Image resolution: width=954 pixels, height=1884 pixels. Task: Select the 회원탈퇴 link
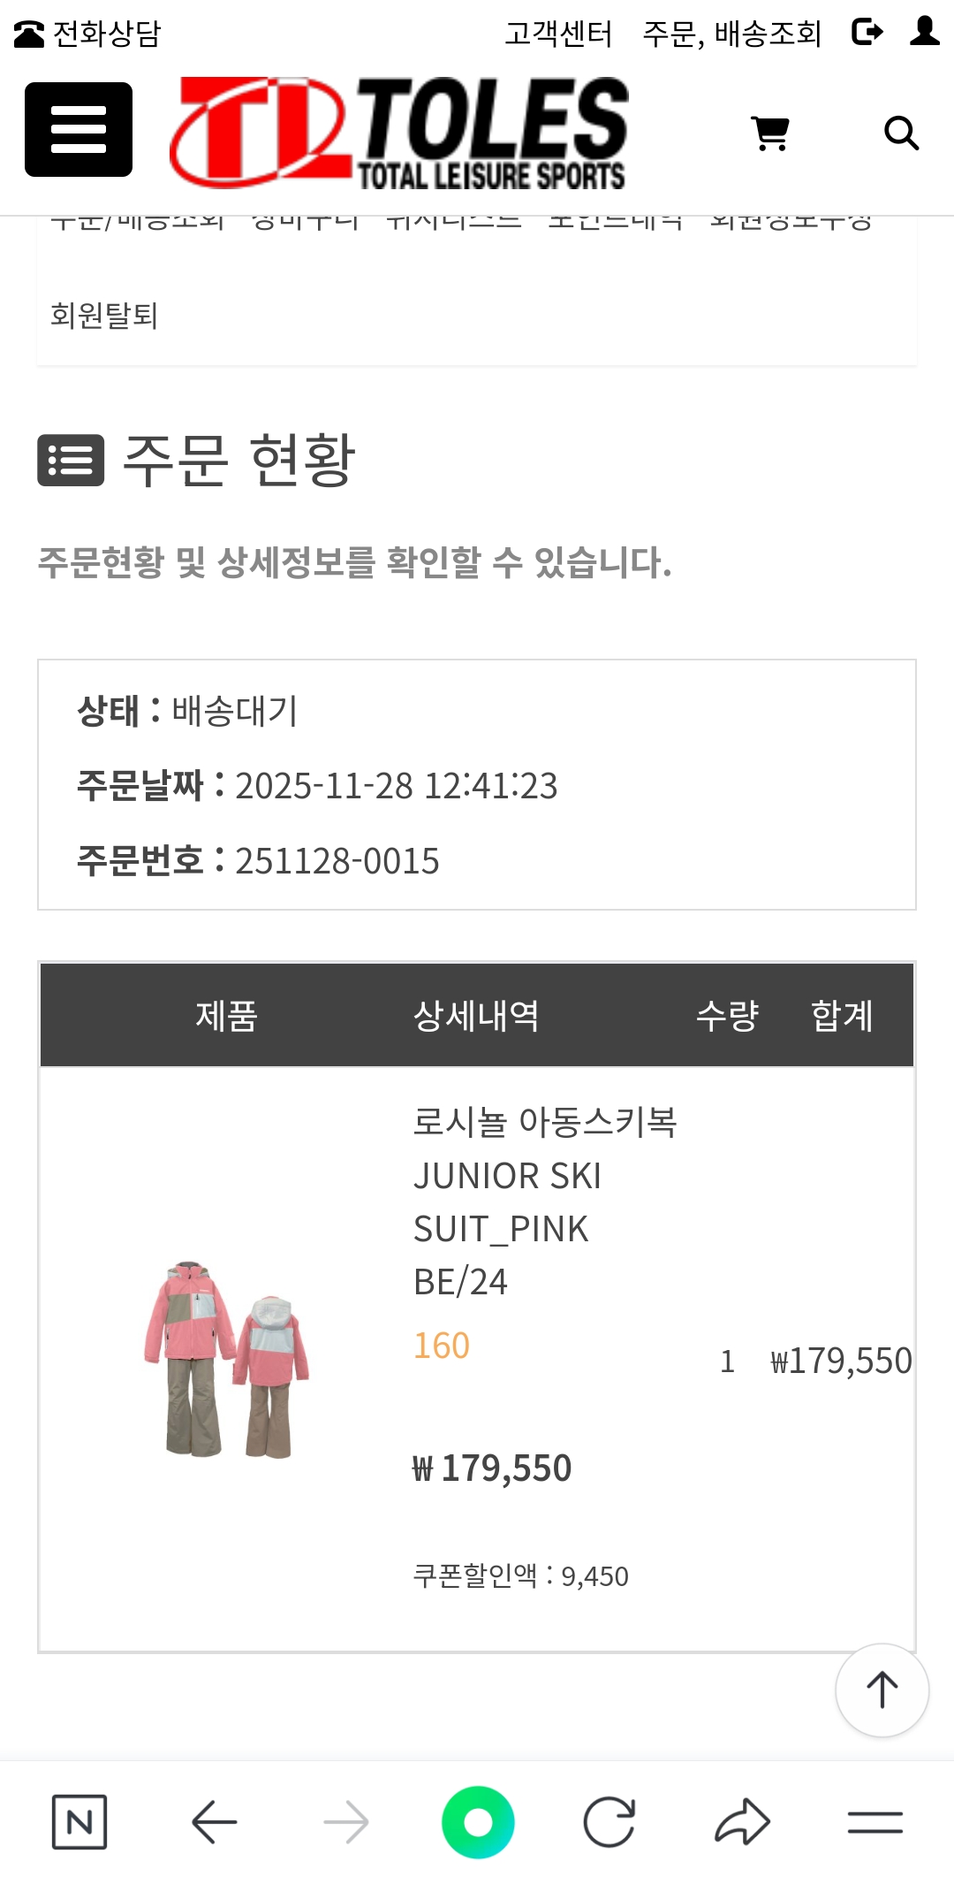point(104,316)
